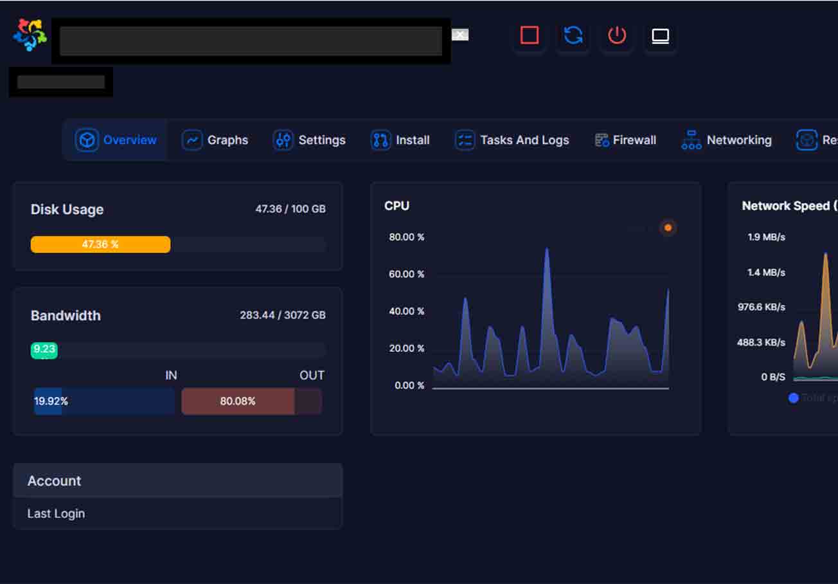
Task: Click the red power off icon
Action: pos(617,35)
